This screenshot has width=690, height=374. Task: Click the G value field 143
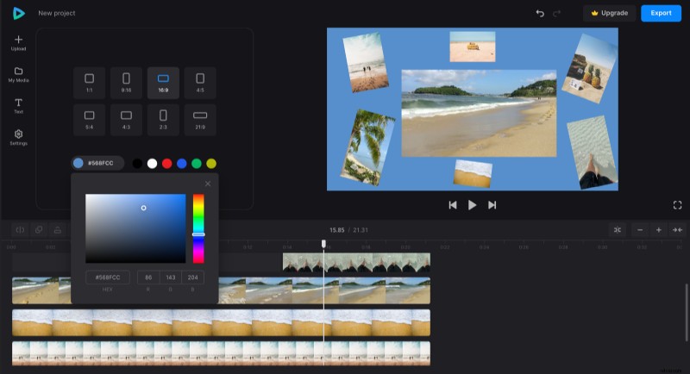(x=170, y=277)
